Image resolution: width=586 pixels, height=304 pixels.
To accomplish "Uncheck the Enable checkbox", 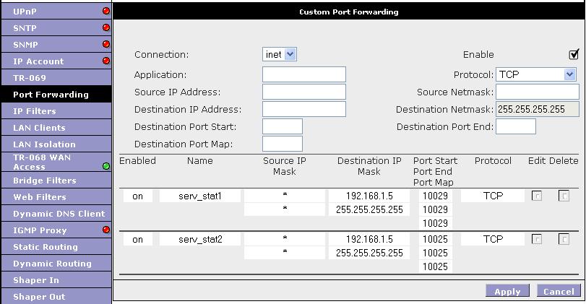I will pos(574,55).
